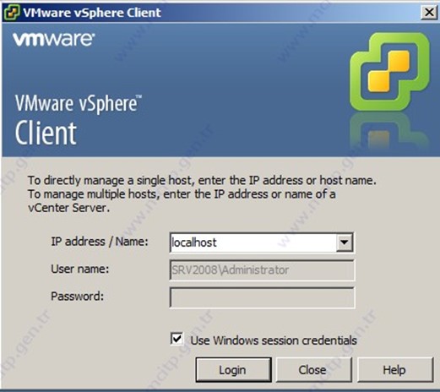Click the localhost text in the combo box
Image resolution: width=440 pixels, height=392 pixels.
click(194, 242)
